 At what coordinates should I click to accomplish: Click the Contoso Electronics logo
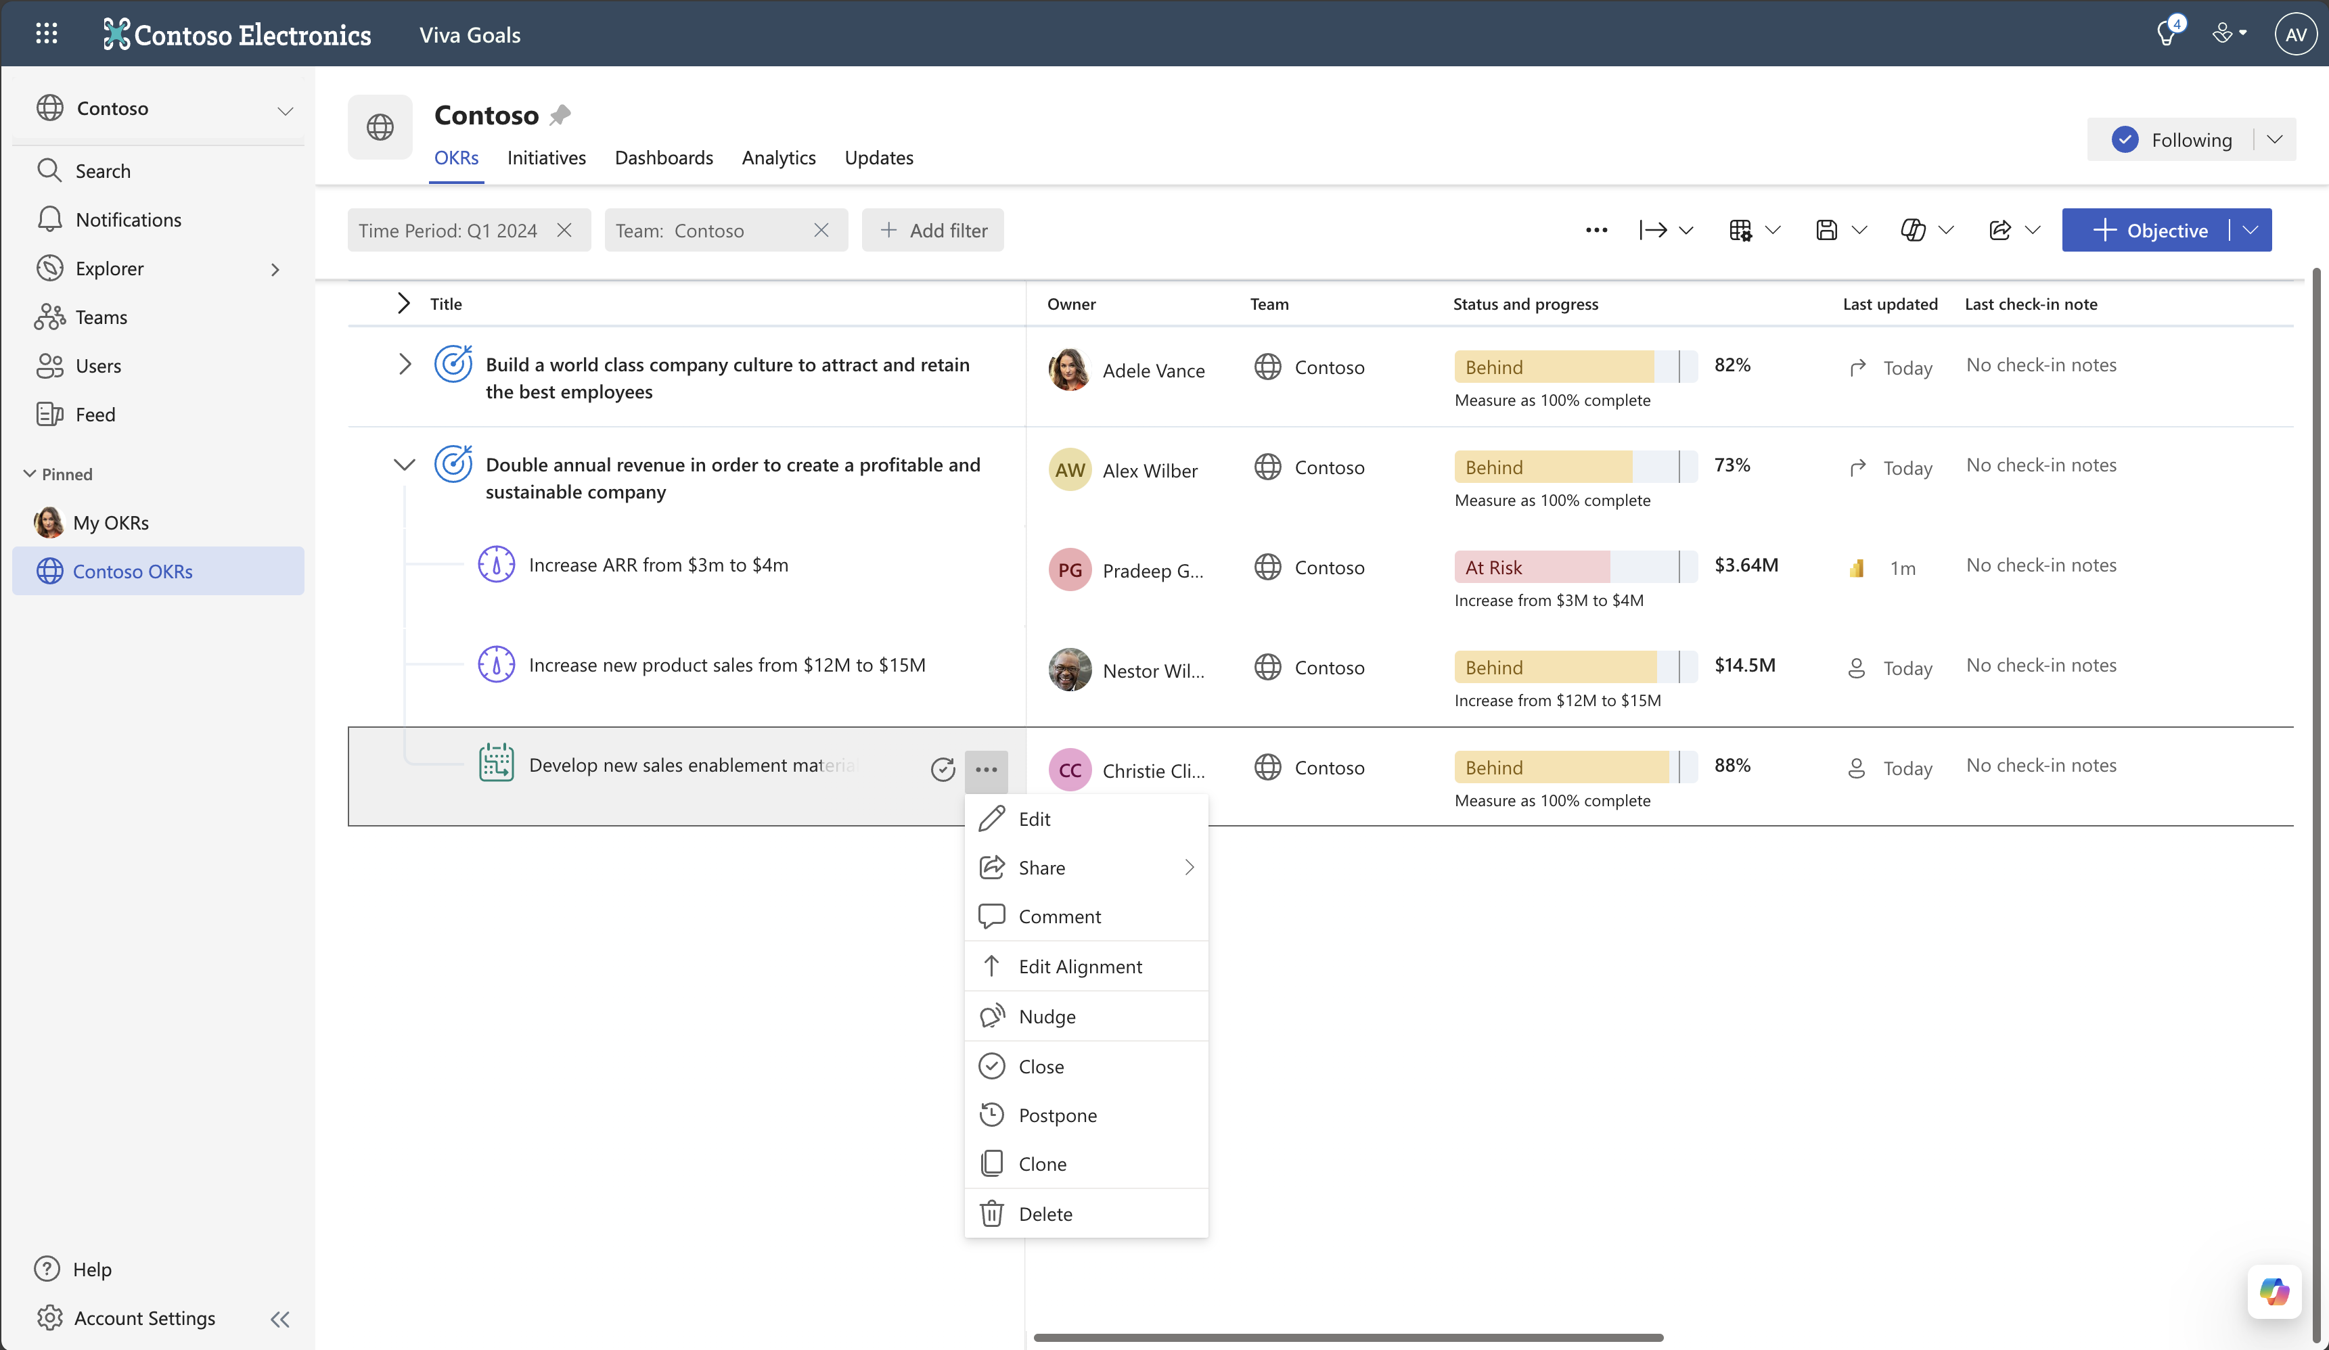(x=237, y=34)
